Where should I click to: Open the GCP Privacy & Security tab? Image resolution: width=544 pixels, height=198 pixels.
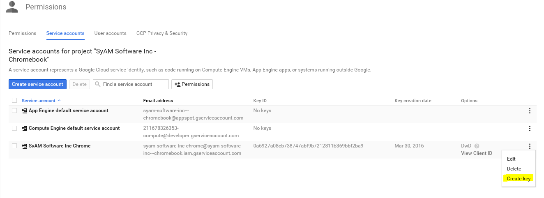pyautogui.click(x=162, y=33)
